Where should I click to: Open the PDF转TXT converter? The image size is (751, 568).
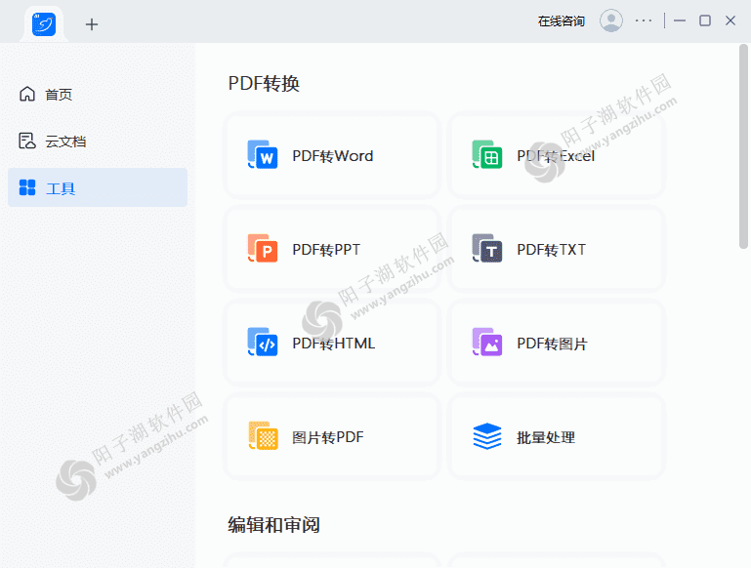coord(557,249)
